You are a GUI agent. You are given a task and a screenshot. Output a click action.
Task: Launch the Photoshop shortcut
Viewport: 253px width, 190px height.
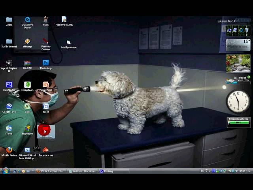point(46,65)
